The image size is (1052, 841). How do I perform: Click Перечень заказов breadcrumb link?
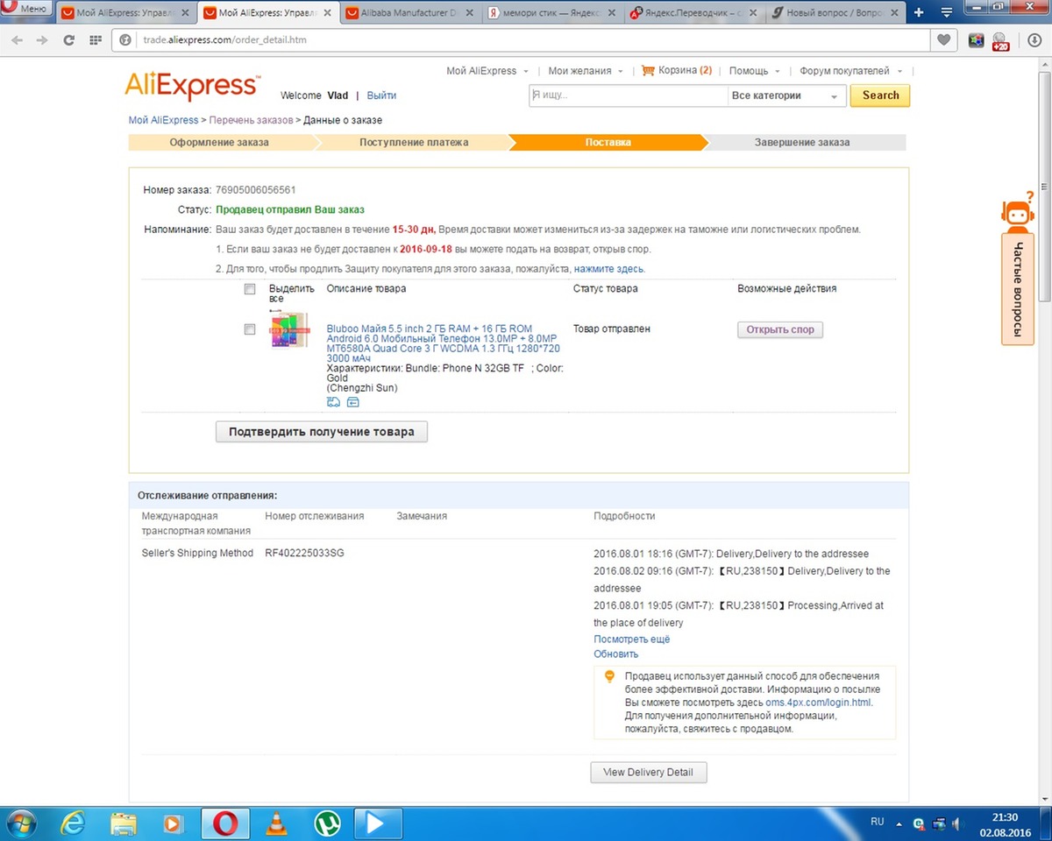tap(251, 120)
